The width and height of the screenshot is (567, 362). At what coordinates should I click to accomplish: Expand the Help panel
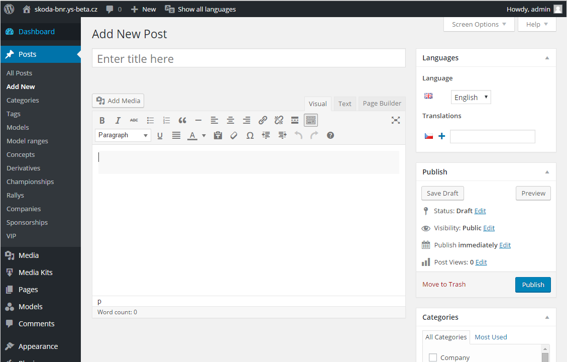[x=537, y=24]
